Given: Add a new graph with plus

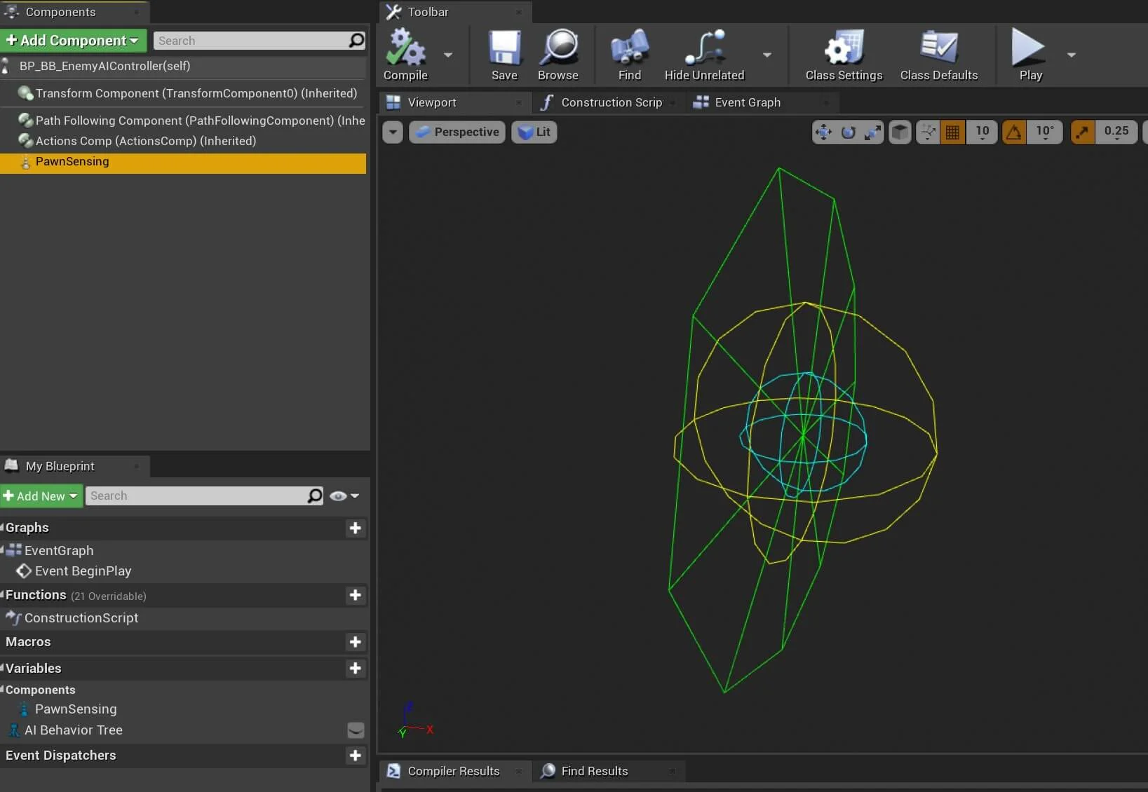Looking at the screenshot, I should tap(356, 528).
